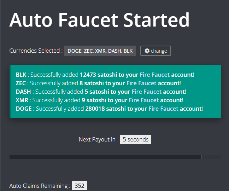
Task: Click the Auto Faucet Started heading
Action: coord(99,20)
